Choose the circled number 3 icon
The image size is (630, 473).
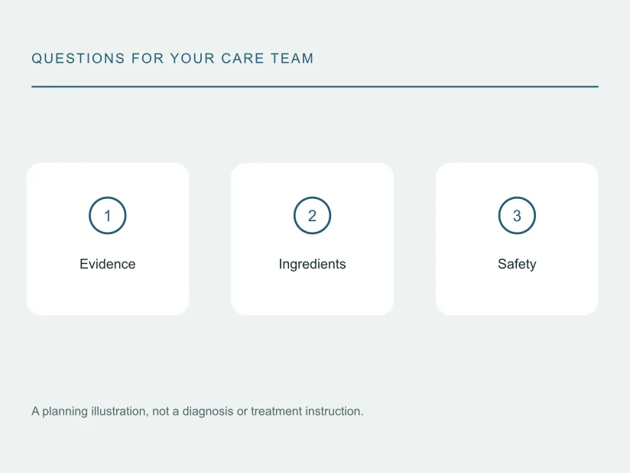(517, 216)
